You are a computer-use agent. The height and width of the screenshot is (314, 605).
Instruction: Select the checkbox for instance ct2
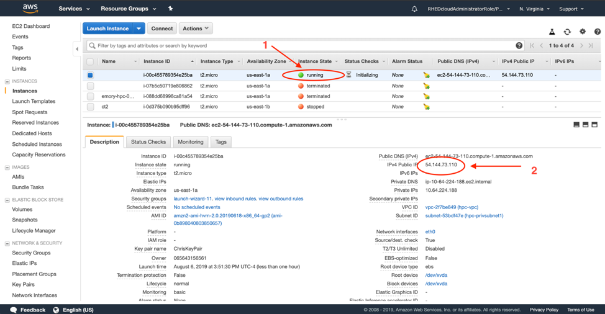click(91, 107)
